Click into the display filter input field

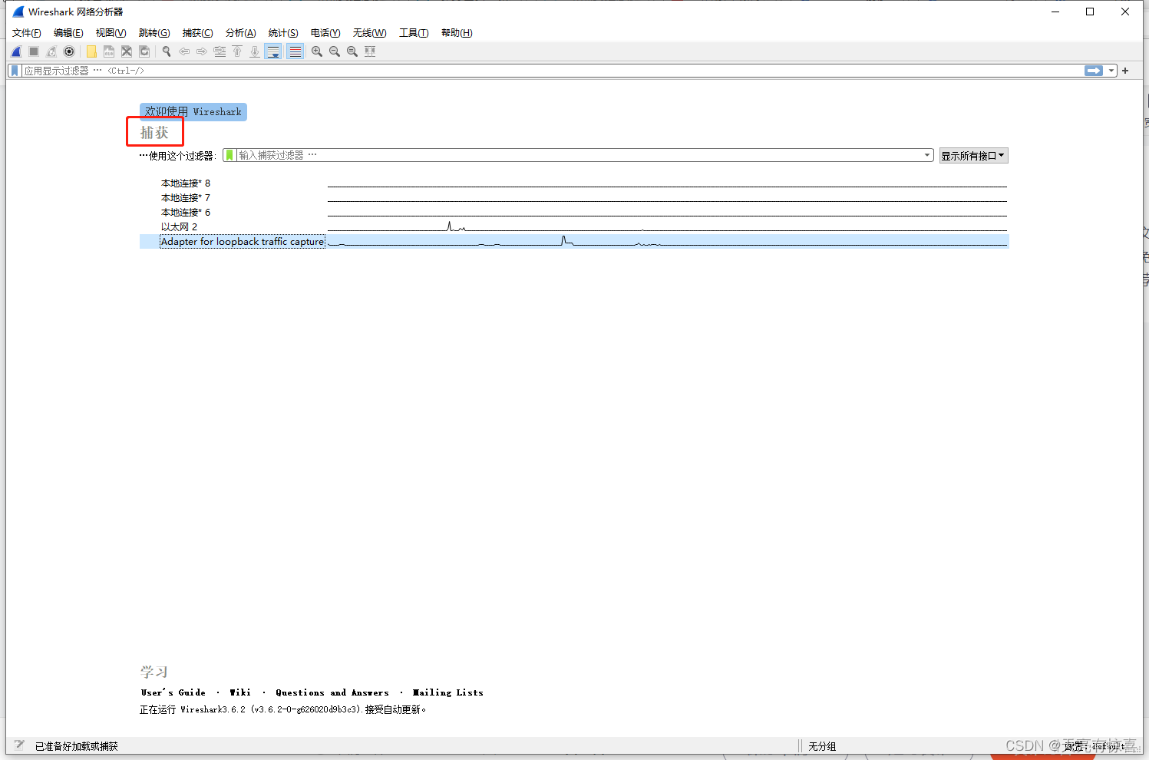pos(553,71)
